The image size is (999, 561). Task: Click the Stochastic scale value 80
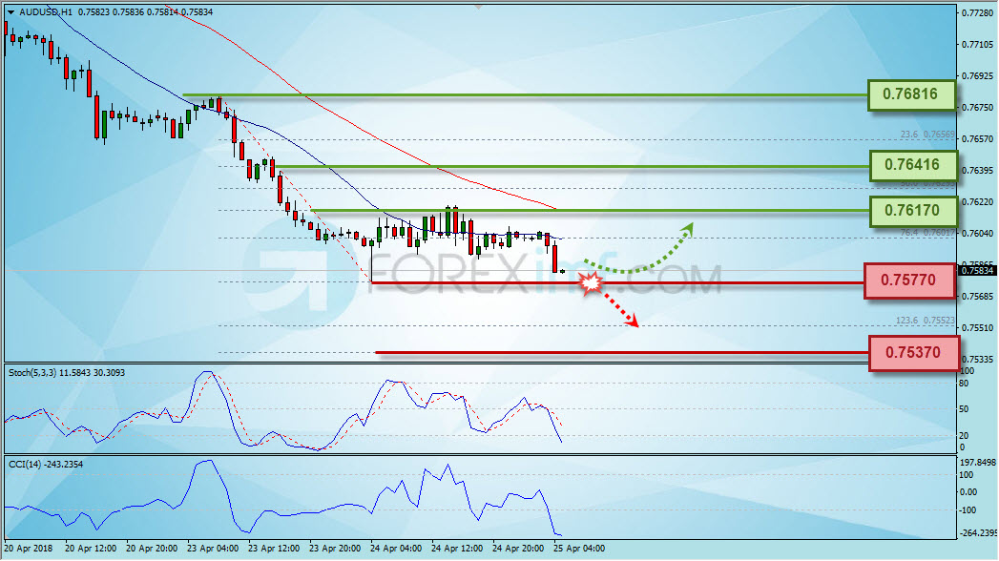coord(964,384)
